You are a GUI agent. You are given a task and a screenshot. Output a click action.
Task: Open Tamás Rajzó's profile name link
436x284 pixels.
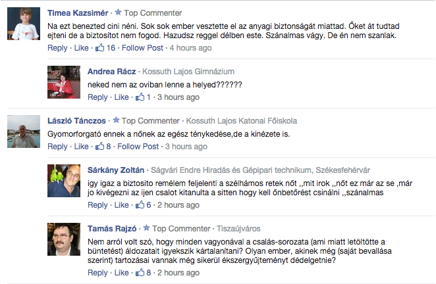coord(111,229)
